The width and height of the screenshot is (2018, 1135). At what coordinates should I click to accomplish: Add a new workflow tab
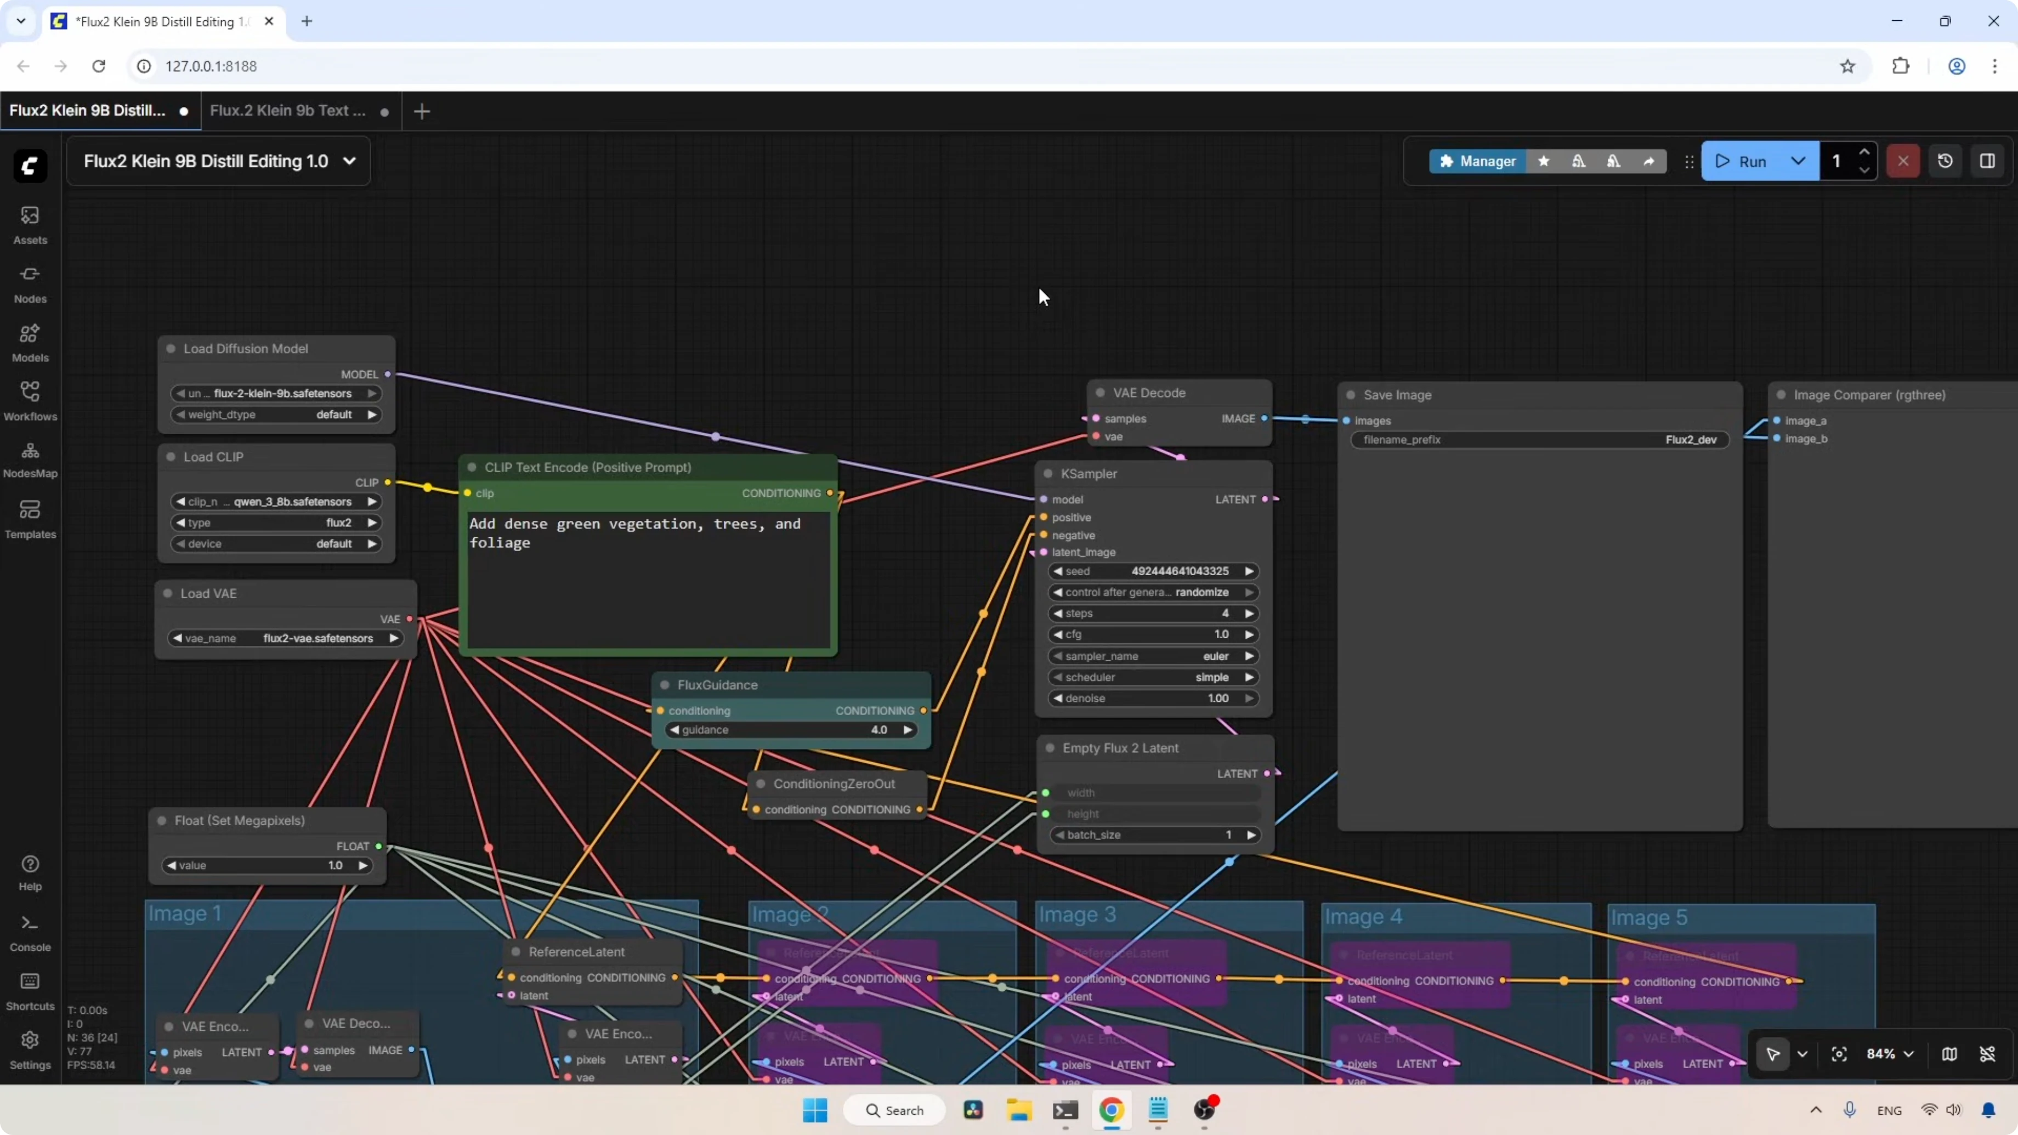422,111
